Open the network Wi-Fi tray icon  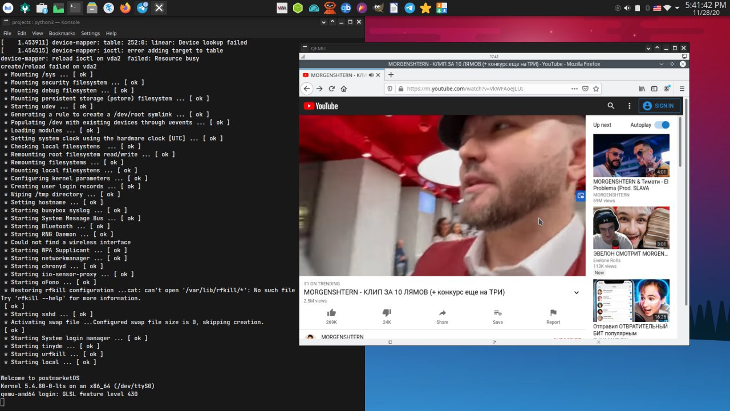(667, 8)
